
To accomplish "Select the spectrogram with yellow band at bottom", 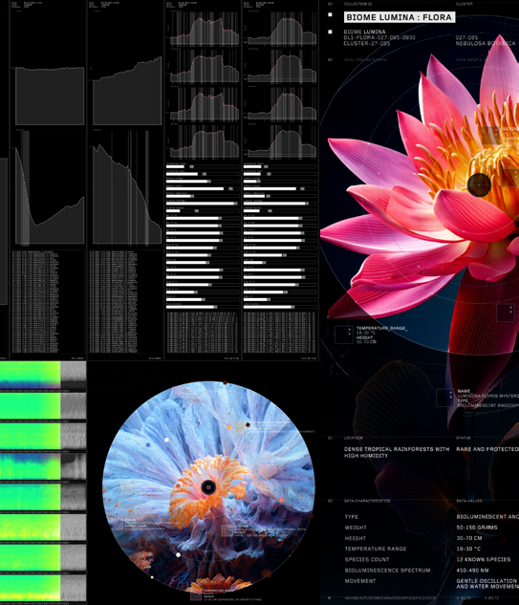I will click(x=43, y=588).
